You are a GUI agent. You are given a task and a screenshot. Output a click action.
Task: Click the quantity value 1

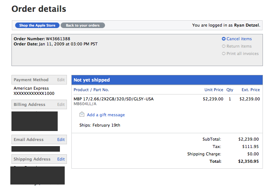(x=230, y=99)
